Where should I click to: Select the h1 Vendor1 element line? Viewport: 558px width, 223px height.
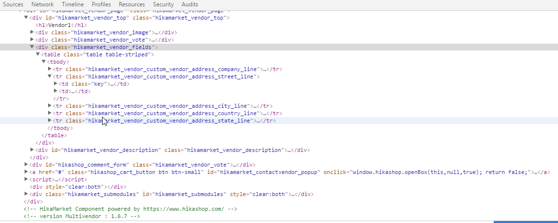[61, 25]
